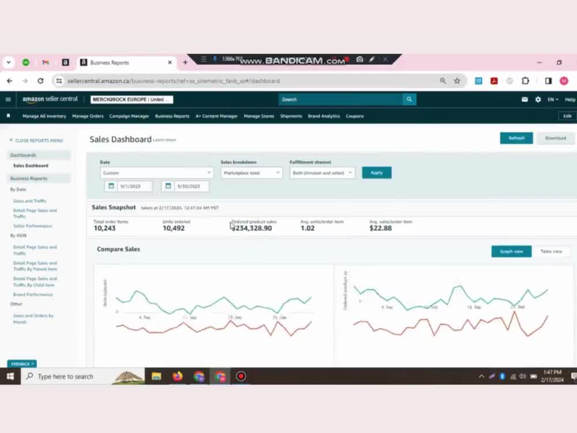Open Brand Analytics menu item
The image size is (577, 433).
point(324,116)
